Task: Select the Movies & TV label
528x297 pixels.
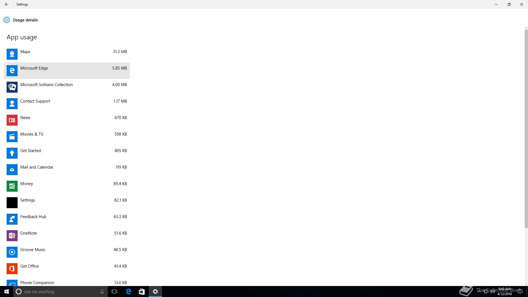Action: (32, 134)
